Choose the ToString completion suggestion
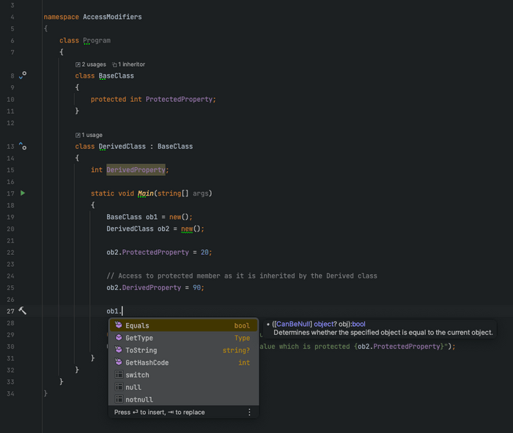This screenshot has width=513, height=433. (x=183, y=350)
